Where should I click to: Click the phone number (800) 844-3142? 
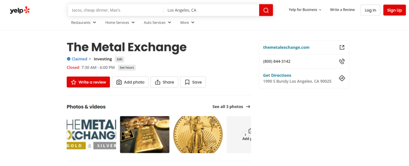pos(277,61)
